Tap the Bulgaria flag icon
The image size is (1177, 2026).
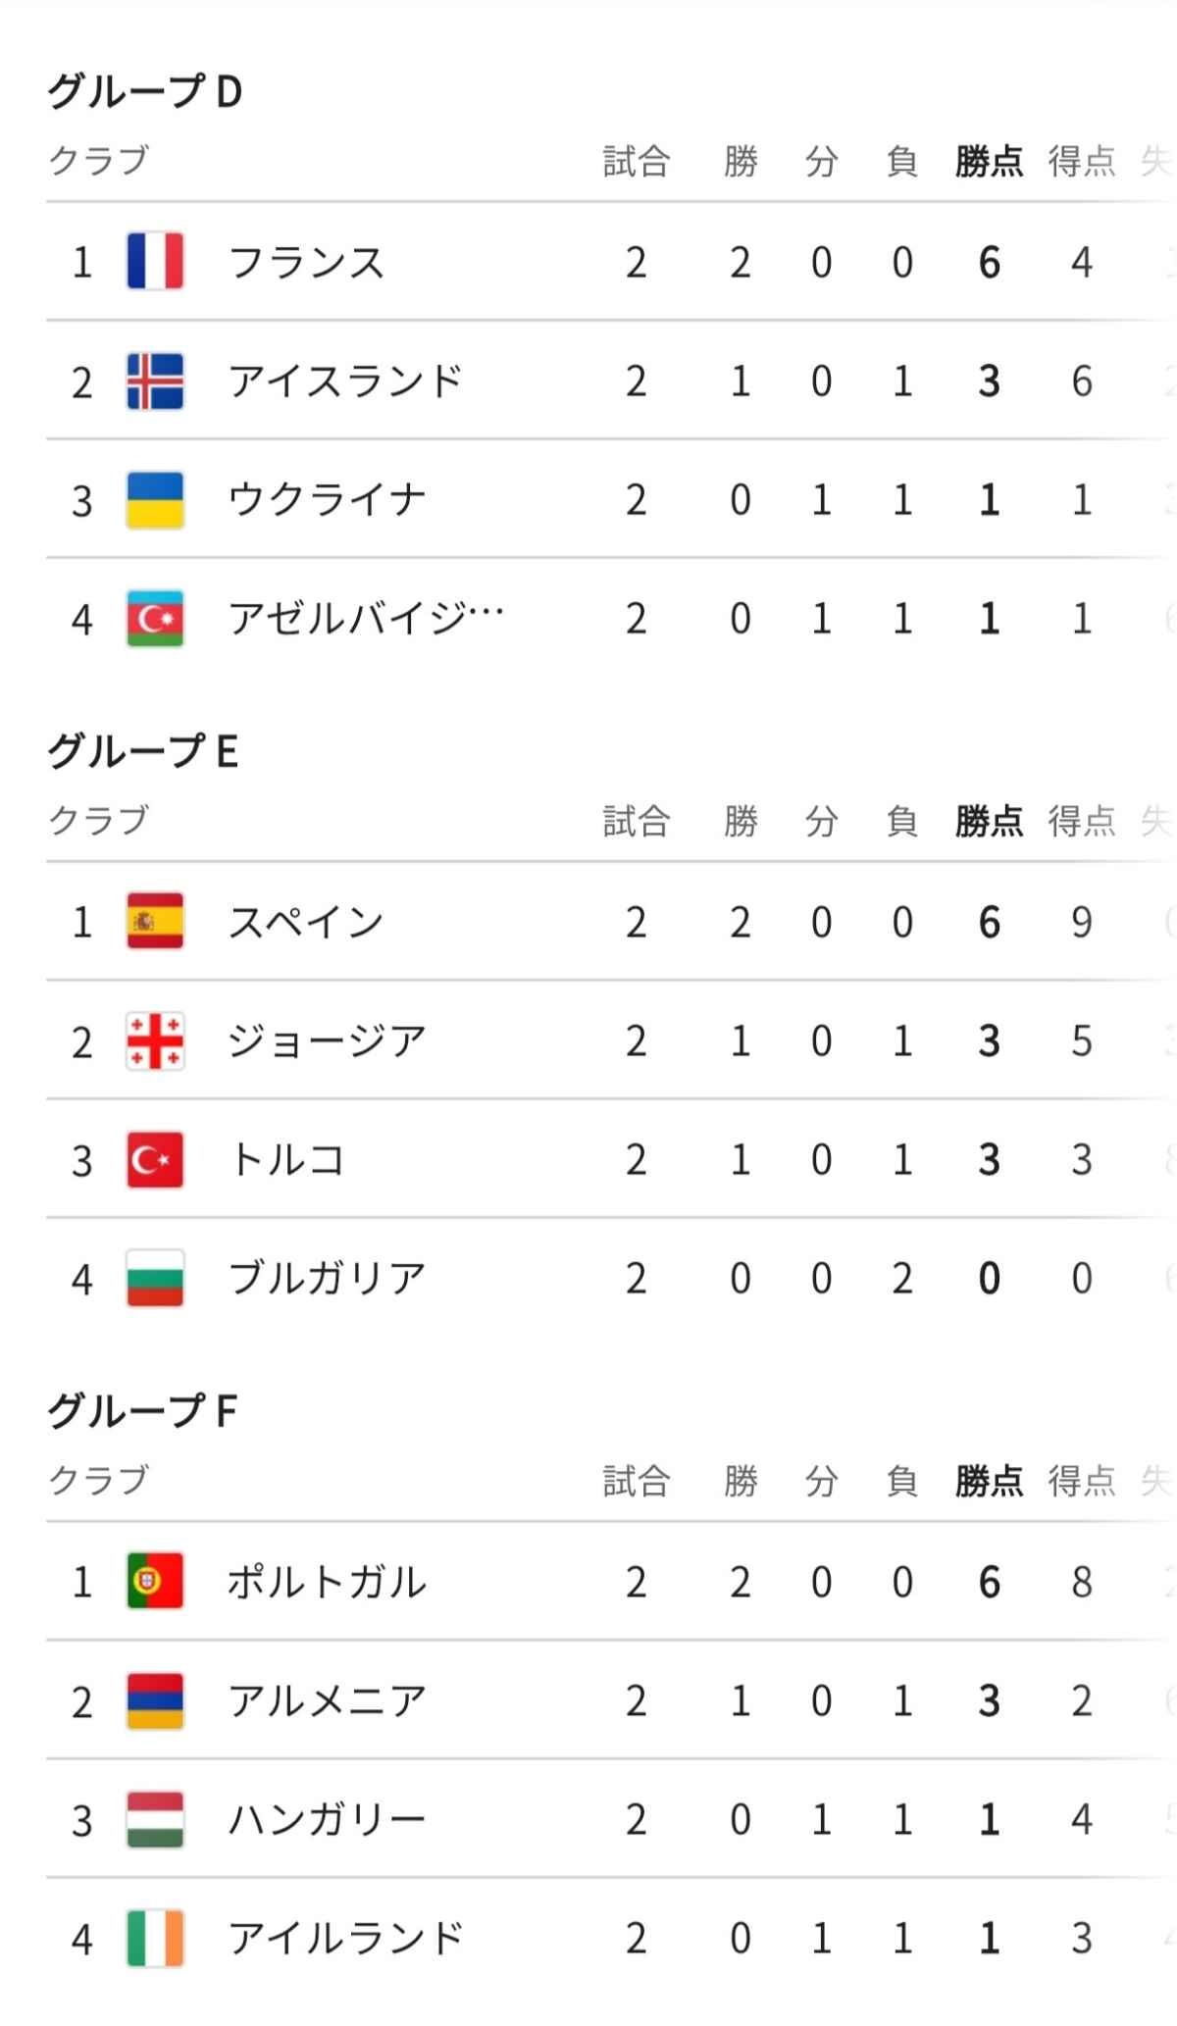coord(155,1279)
